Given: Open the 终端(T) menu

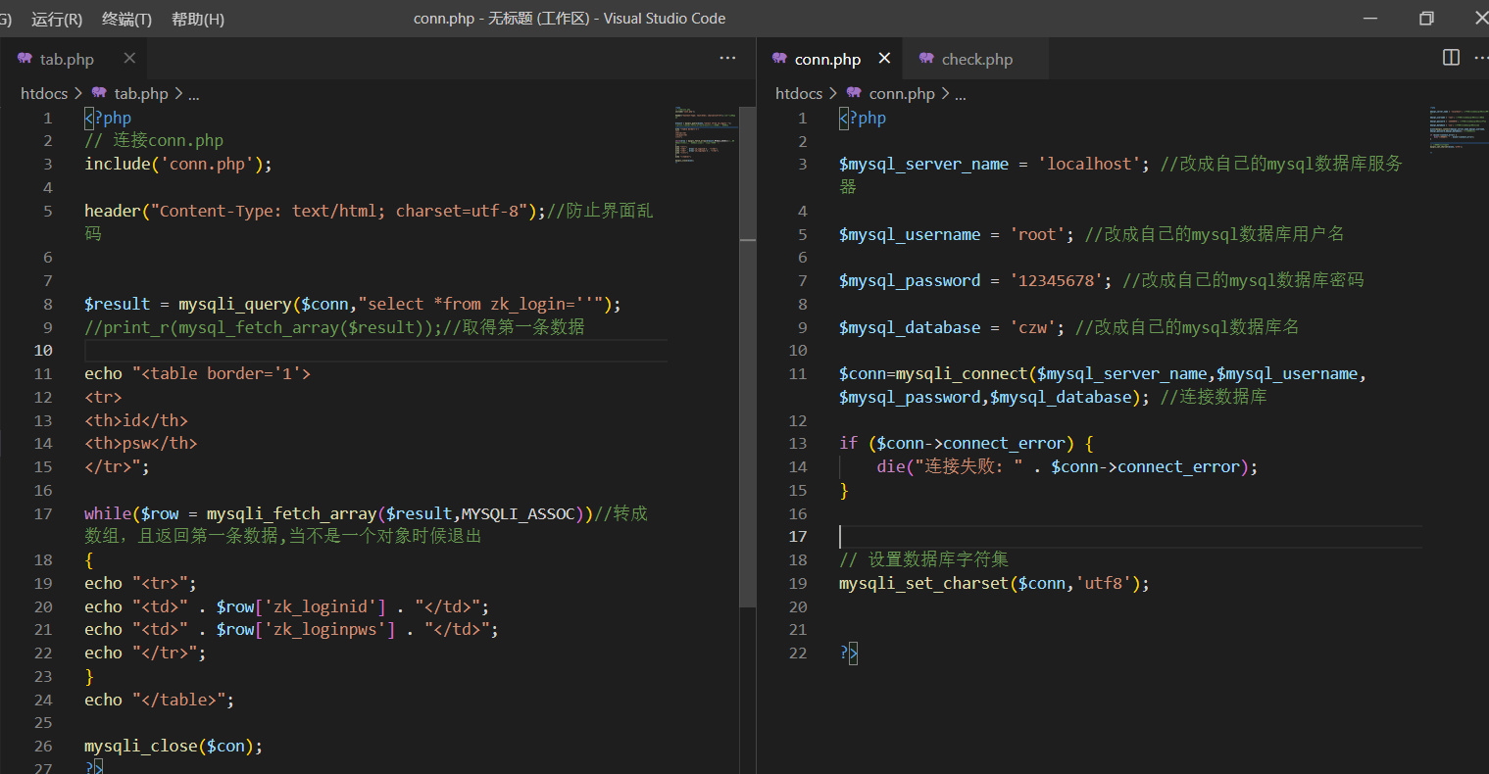Looking at the screenshot, I should (x=125, y=18).
